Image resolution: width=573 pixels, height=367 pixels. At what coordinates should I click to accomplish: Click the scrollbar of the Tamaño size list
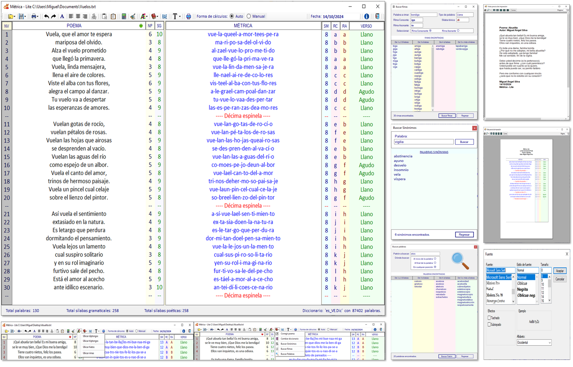click(x=549, y=288)
